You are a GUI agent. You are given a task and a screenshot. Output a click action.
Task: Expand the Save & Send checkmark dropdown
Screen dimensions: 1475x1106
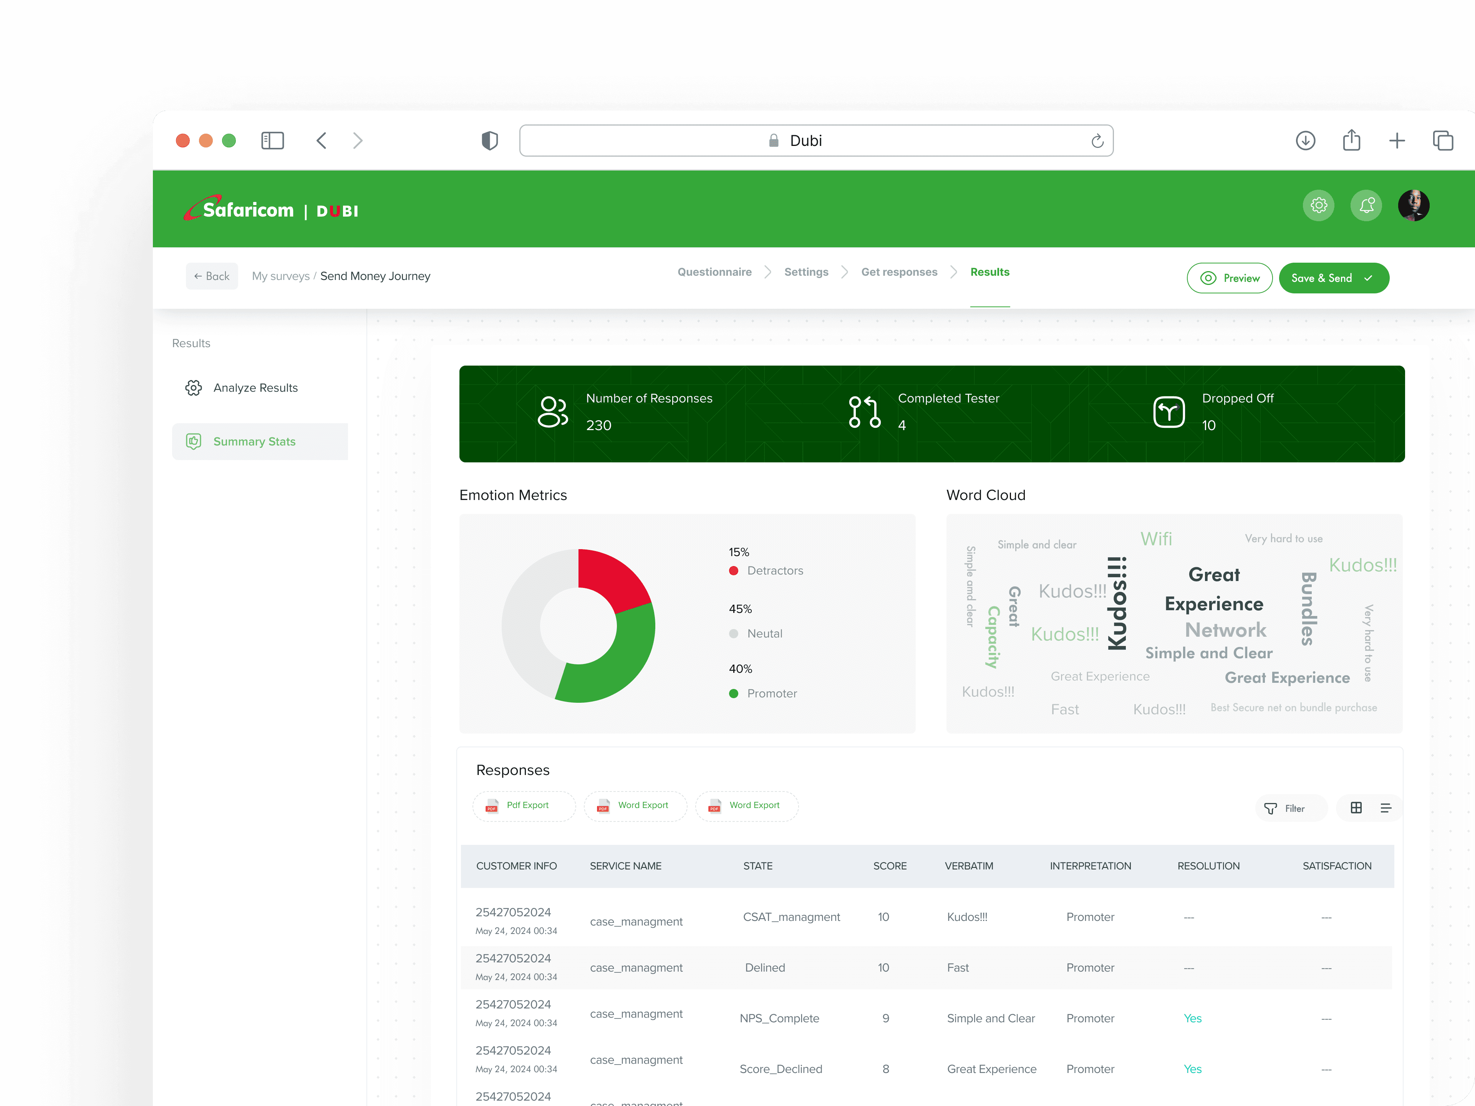click(x=1368, y=278)
